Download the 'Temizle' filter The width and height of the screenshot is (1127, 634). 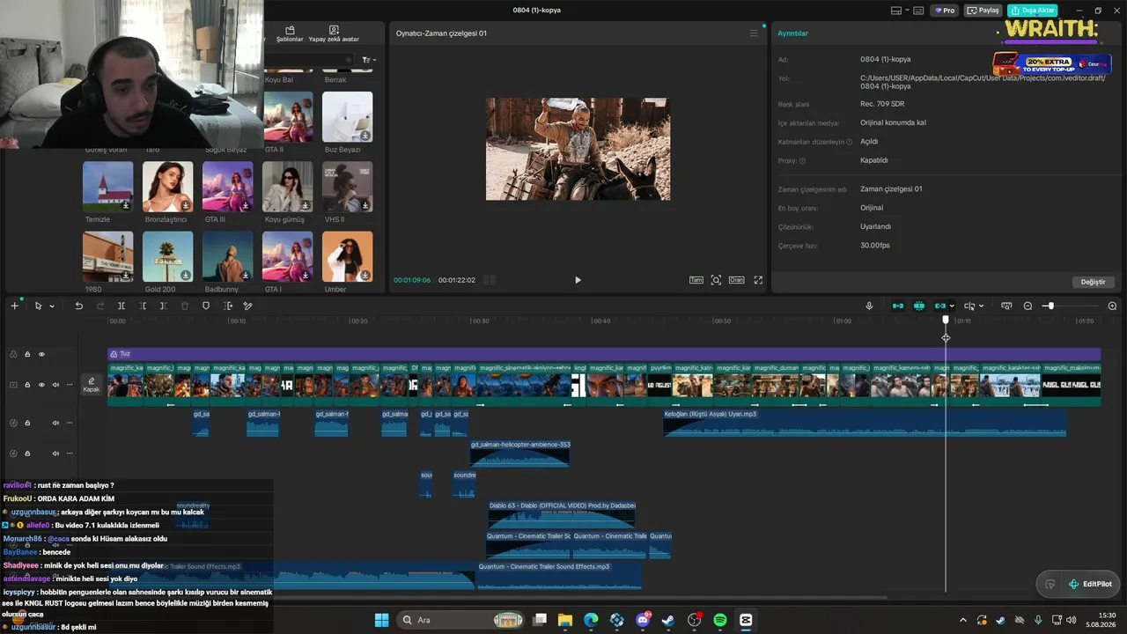[126, 205]
